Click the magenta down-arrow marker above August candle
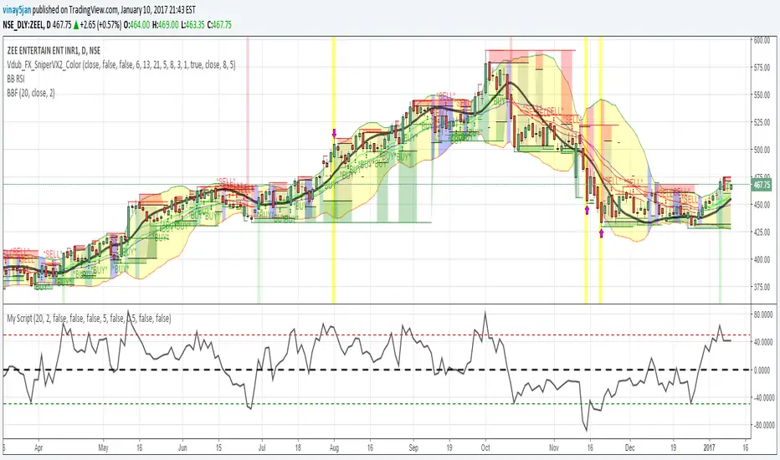The width and height of the screenshot is (780, 460). (334, 133)
